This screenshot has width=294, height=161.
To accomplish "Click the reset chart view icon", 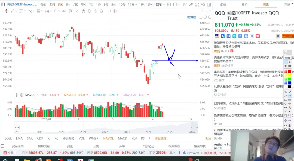I will (201, 17).
